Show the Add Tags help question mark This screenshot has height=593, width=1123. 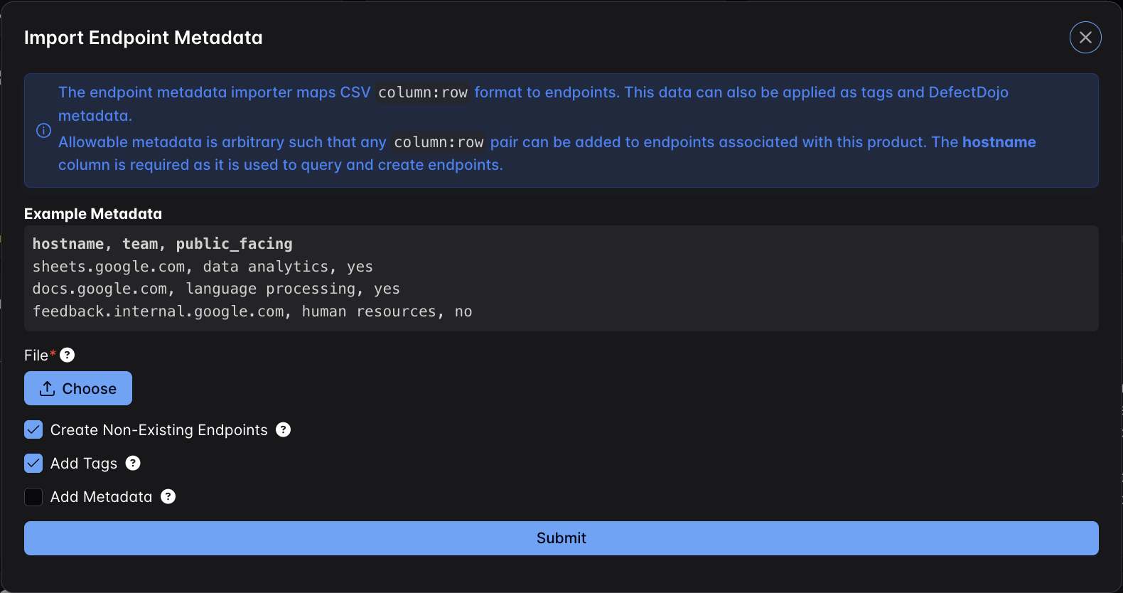[133, 463]
